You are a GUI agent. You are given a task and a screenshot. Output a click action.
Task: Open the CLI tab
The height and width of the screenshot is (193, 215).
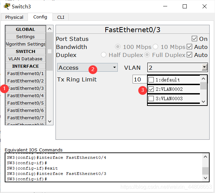(61, 17)
